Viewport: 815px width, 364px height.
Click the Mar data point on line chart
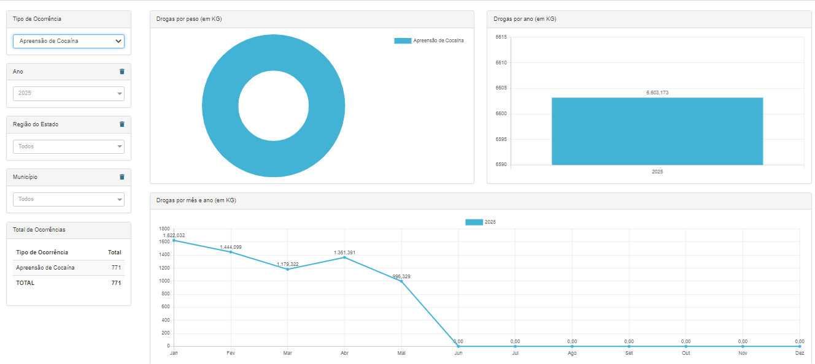click(x=288, y=269)
